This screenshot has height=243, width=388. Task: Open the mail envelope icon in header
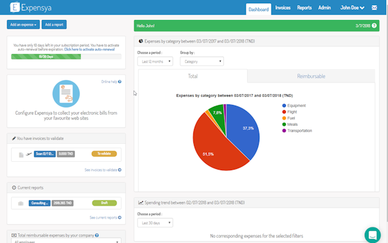click(374, 8)
